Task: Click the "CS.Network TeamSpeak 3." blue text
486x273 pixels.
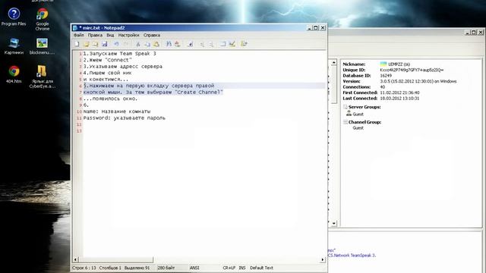Action: (352, 256)
